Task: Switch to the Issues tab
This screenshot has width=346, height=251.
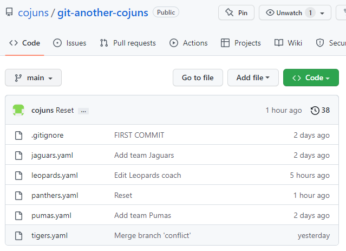Action: tap(69, 43)
